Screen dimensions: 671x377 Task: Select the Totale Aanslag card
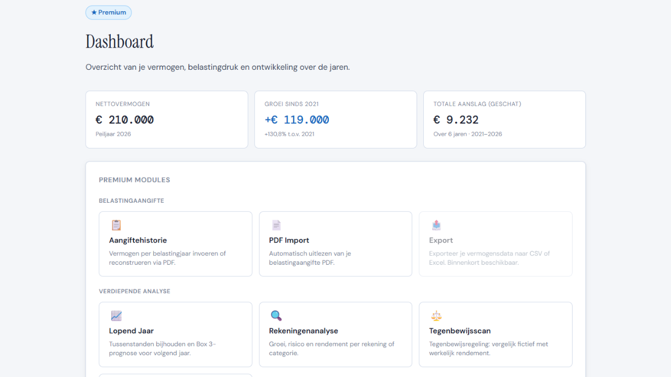click(x=504, y=119)
